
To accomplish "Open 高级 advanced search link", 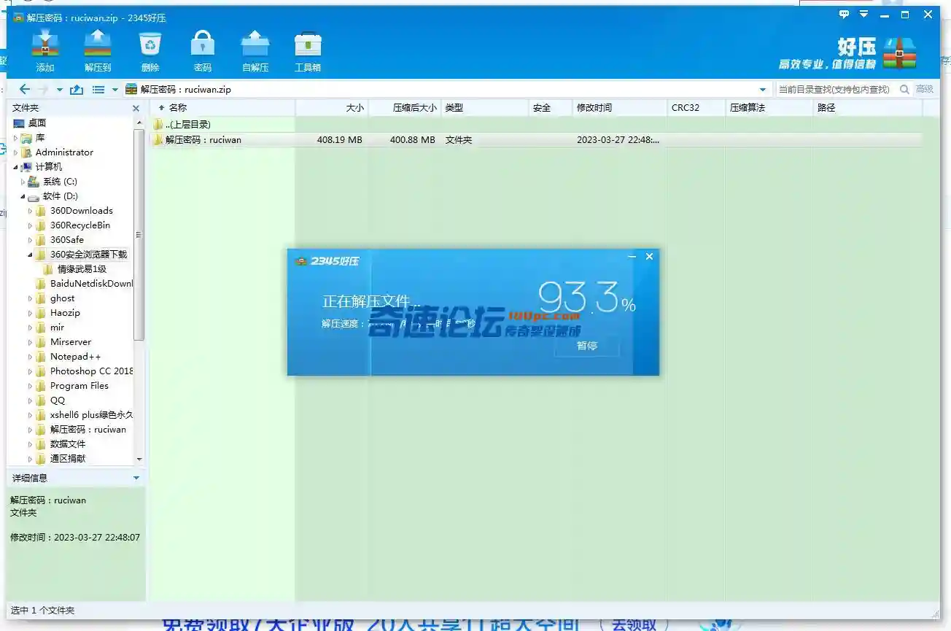I will coord(925,89).
